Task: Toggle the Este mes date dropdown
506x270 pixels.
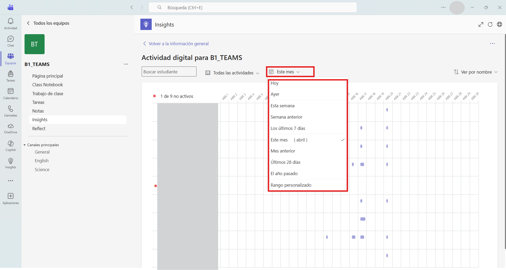Action: click(x=284, y=72)
